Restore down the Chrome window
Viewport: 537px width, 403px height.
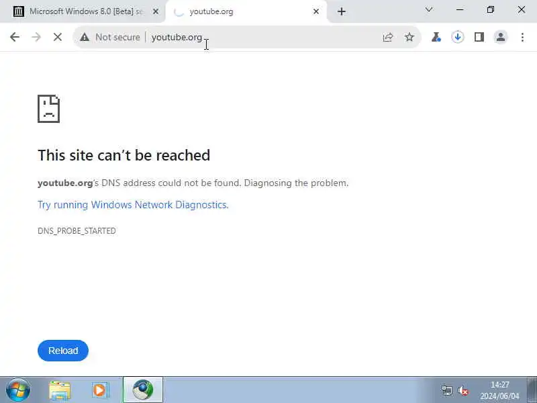tap(491, 10)
